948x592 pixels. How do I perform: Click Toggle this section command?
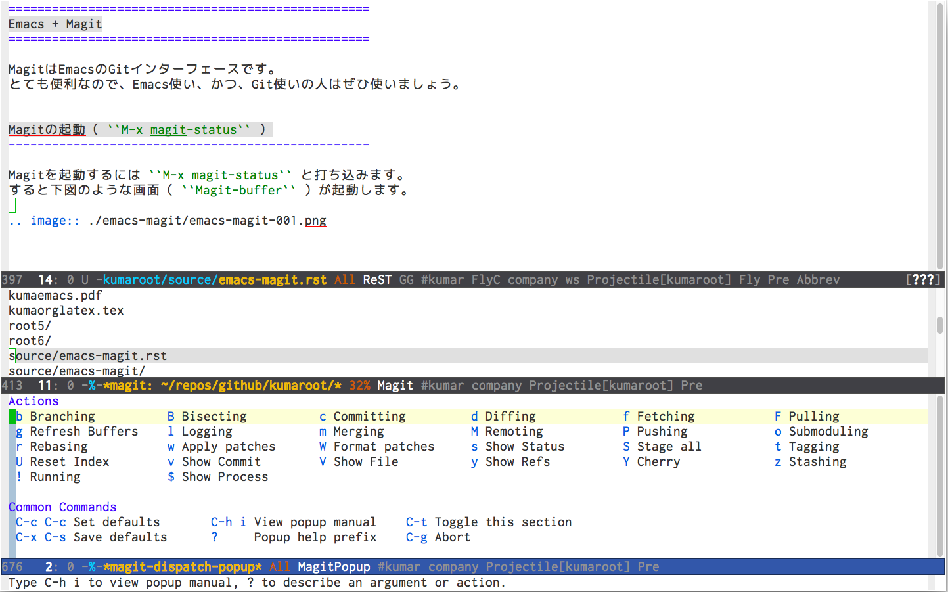click(489, 522)
